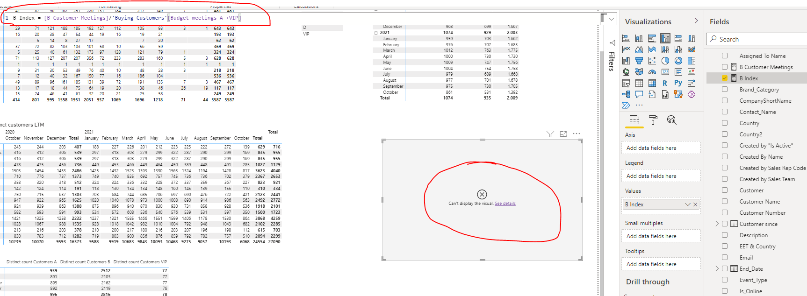The image size is (807, 296).
Task: Select the Slicer visual
Action: coord(626,83)
